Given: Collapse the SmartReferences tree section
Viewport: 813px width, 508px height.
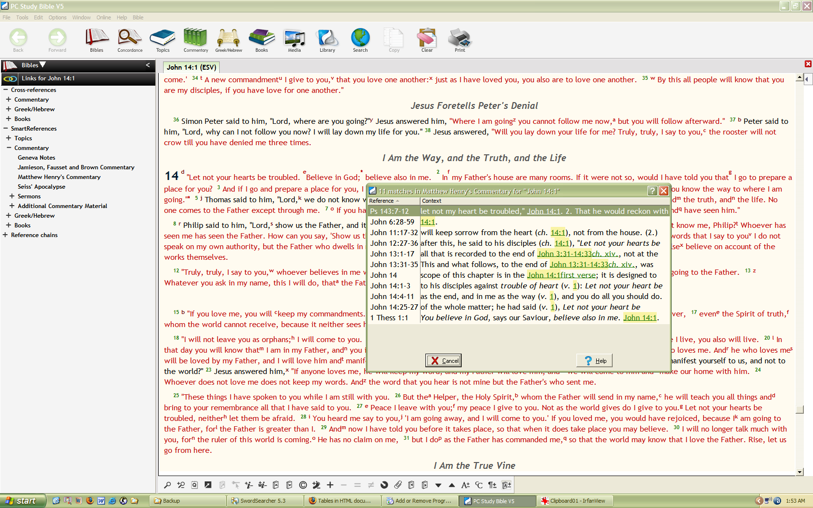Looking at the screenshot, I should (5, 129).
